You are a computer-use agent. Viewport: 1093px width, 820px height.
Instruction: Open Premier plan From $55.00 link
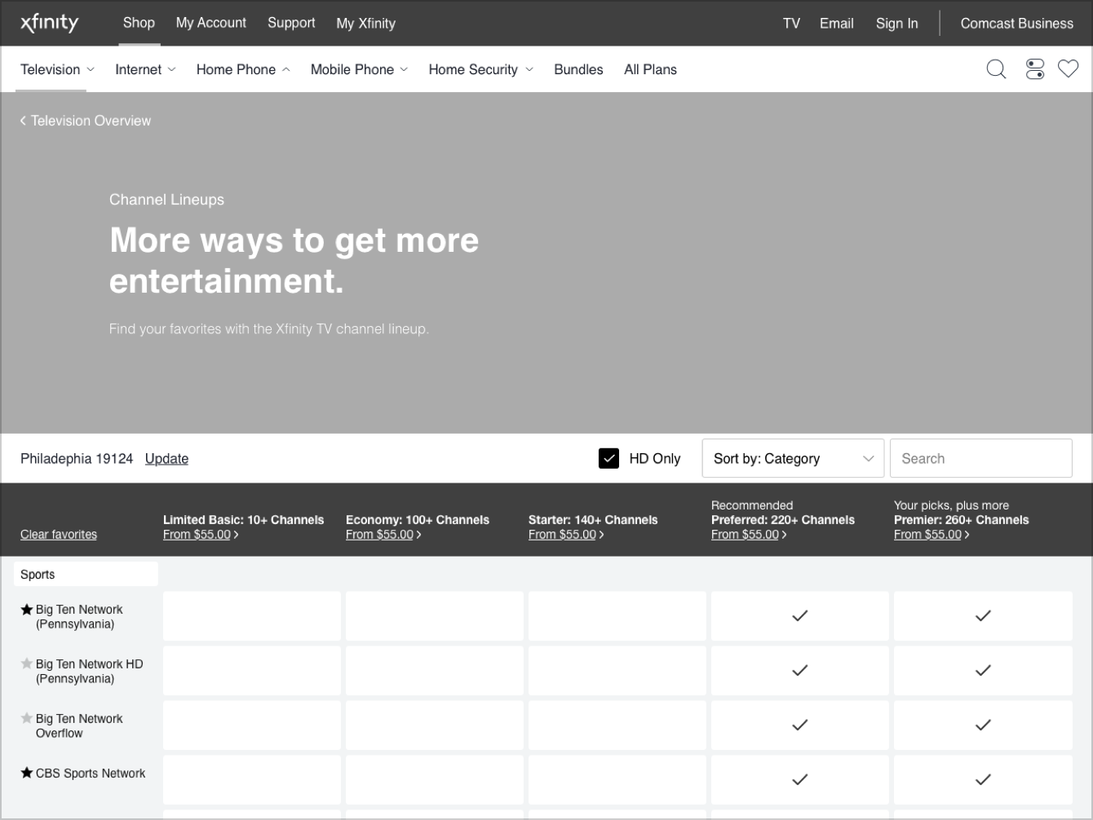click(x=931, y=535)
